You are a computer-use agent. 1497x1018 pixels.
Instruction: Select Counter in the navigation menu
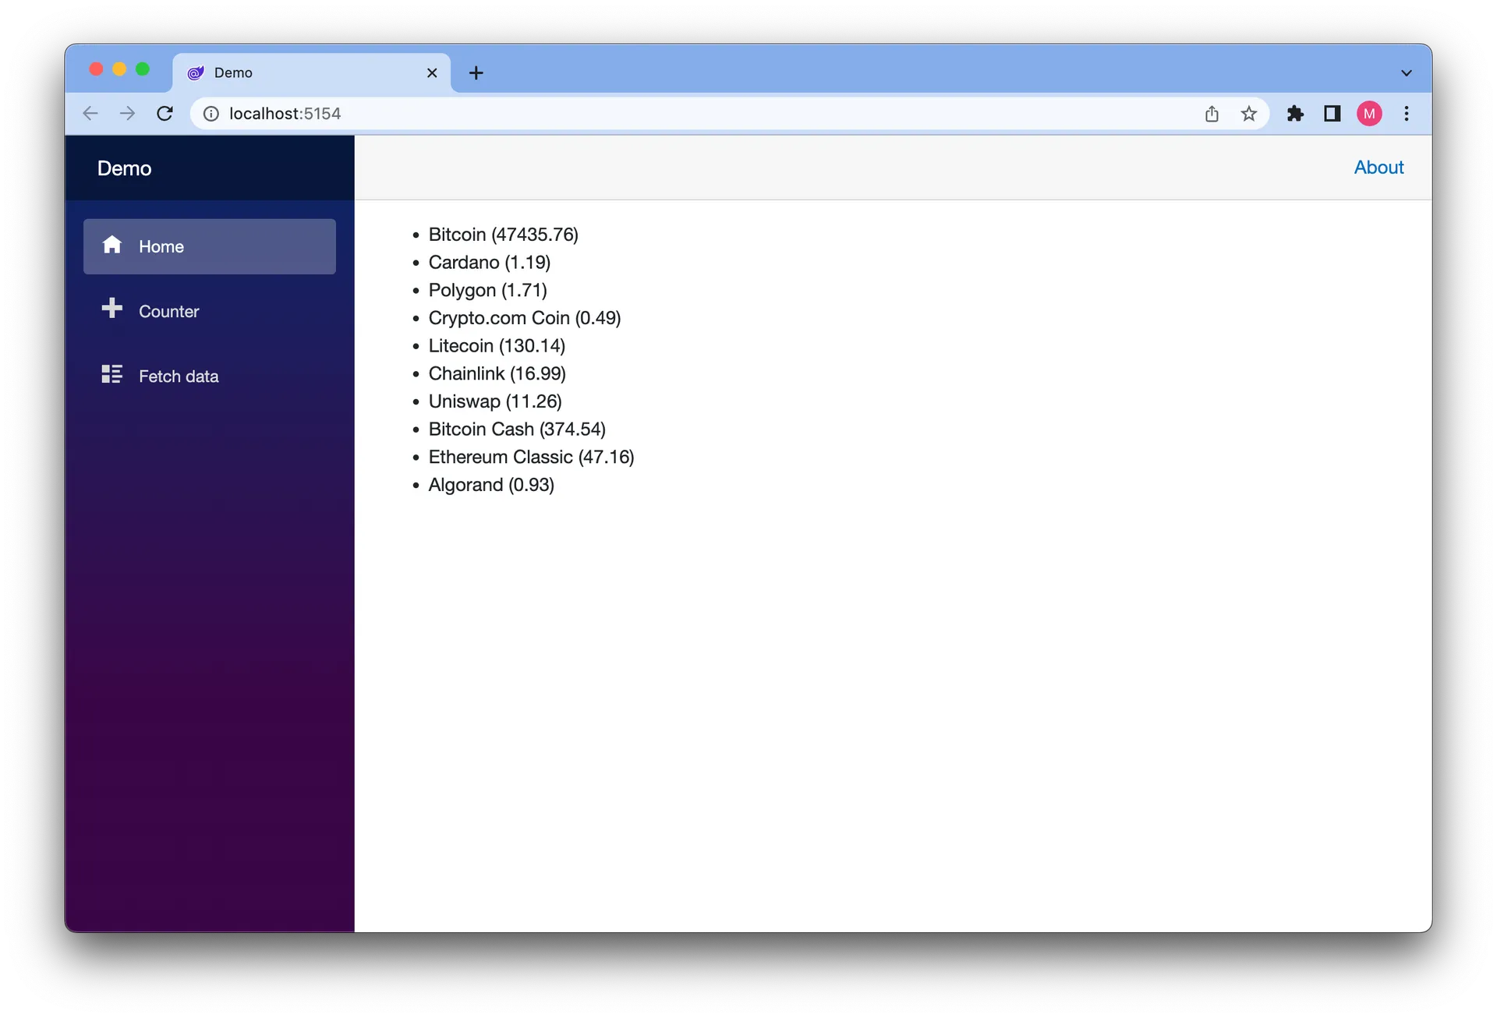pyautogui.click(x=168, y=310)
